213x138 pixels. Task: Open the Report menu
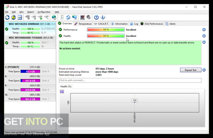[x=31, y=12]
